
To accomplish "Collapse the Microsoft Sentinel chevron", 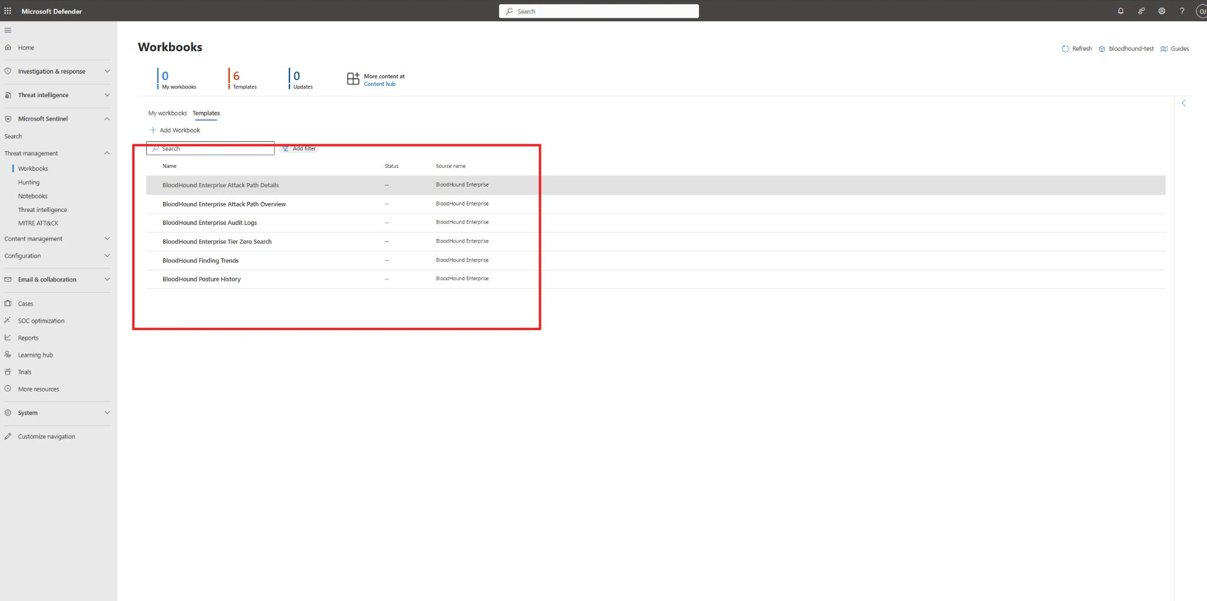I will tap(107, 118).
